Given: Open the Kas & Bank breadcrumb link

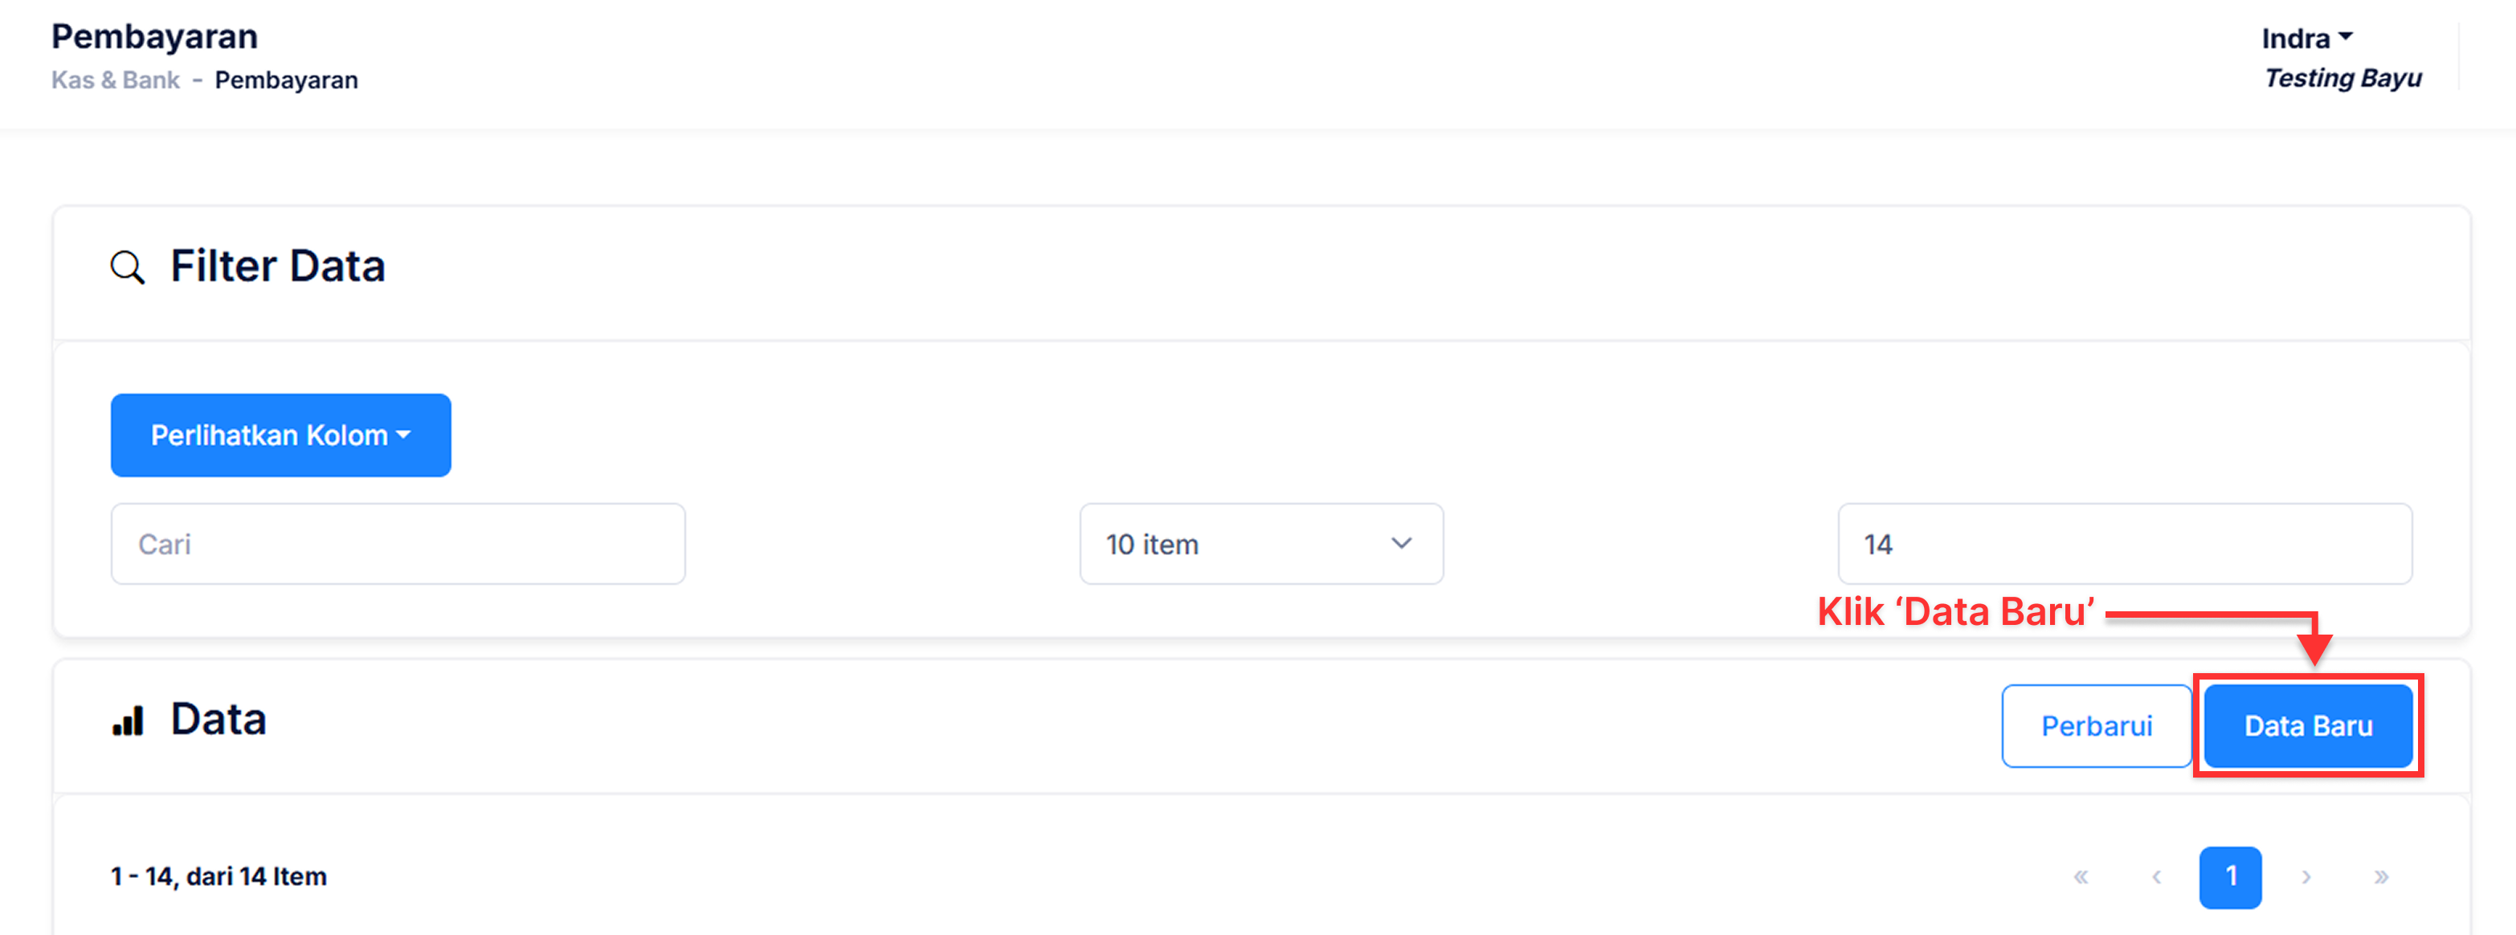Looking at the screenshot, I should (x=115, y=80).
